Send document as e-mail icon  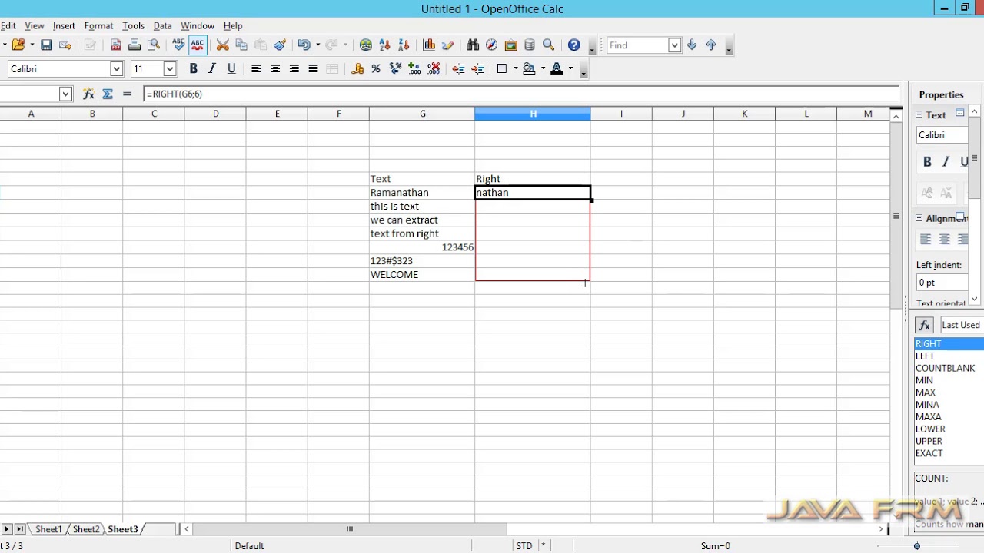point(65,45)
